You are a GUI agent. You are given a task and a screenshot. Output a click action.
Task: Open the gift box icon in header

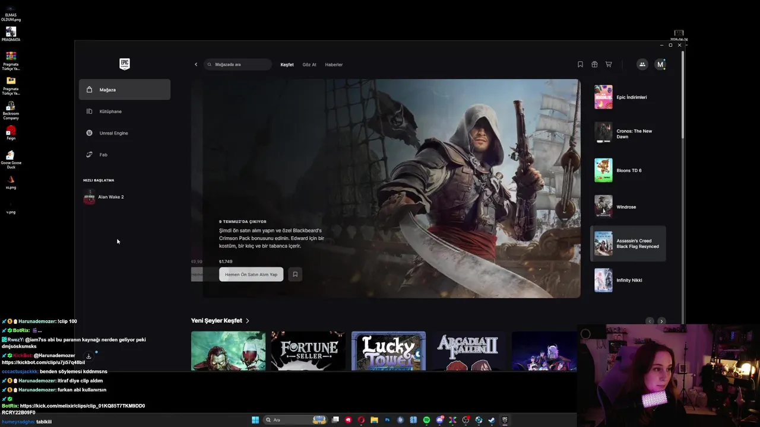tap(594, 65)
